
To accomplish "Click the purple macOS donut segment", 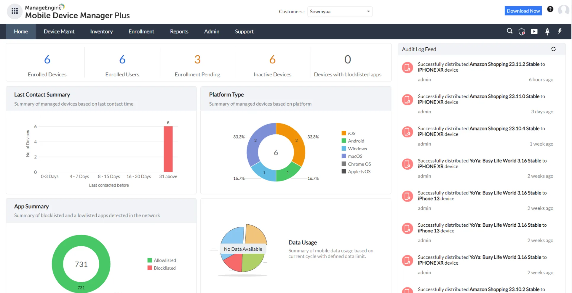I will coord(255,140).
